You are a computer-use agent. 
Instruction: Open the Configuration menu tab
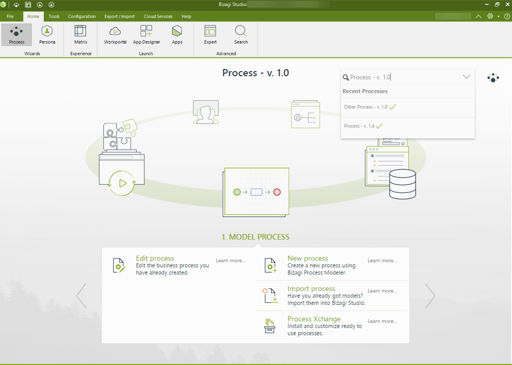[x=82, y=16]
